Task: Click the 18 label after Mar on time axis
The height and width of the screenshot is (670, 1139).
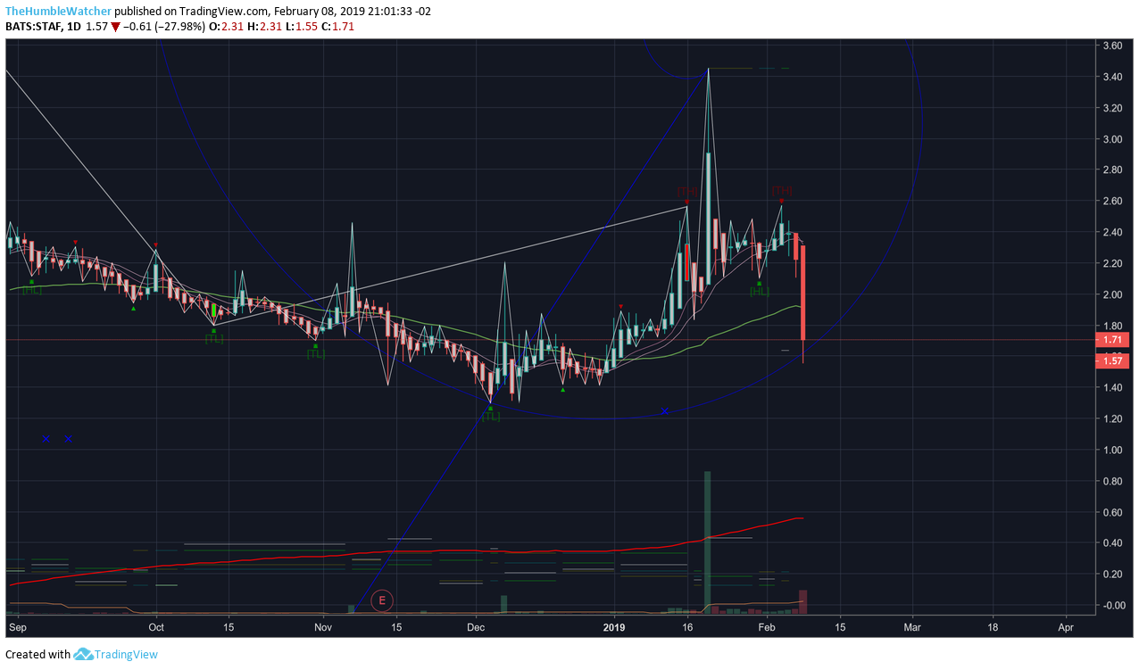Action: 994,627
